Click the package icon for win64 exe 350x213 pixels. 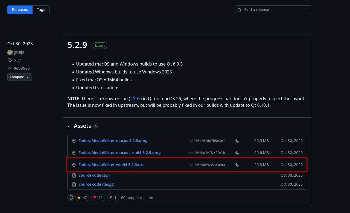click(74, 165)
